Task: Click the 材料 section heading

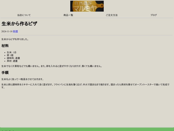Action: pos(5,46)
